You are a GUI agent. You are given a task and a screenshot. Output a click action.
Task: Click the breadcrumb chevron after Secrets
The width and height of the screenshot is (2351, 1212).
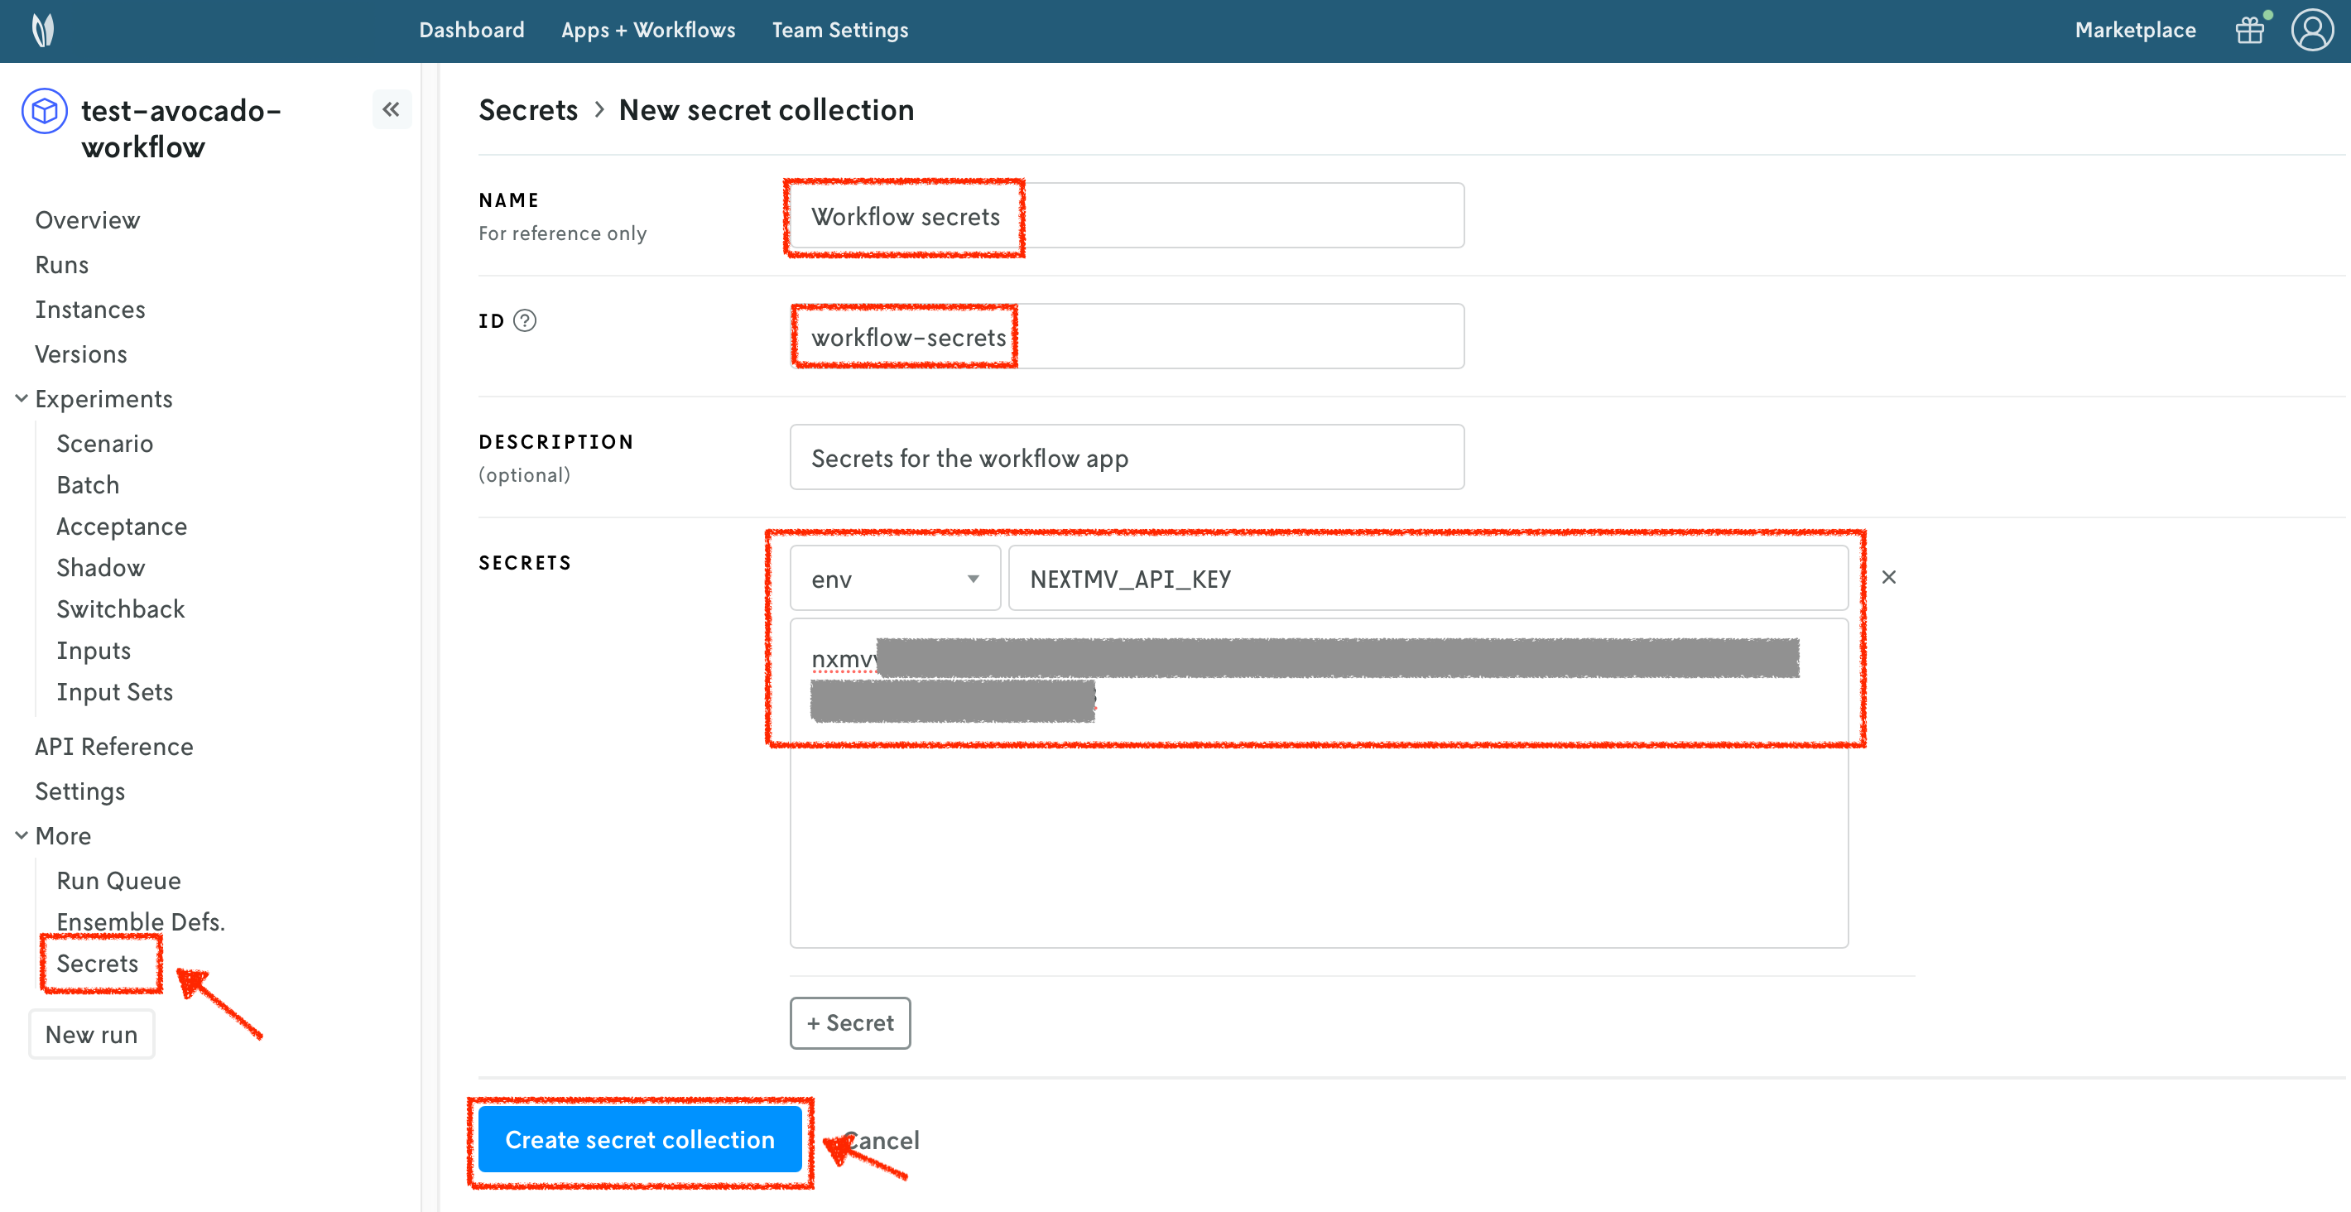[599, 110]
